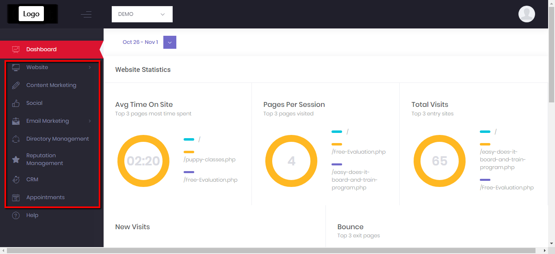
Task: Toggle the sidebar with hamburger menu icon
Action: pyautogui.click(x=86, y=15)
